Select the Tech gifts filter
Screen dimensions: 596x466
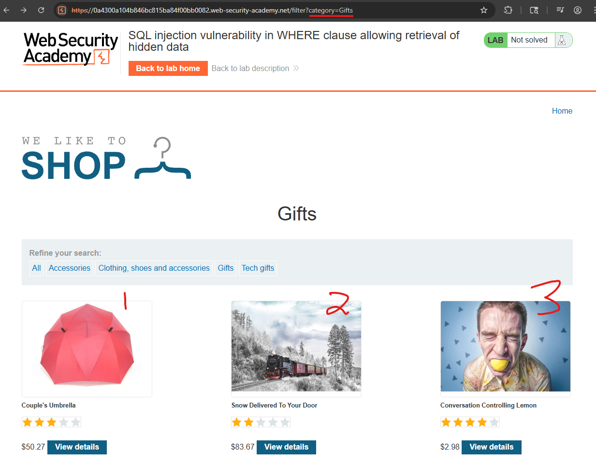point(258,268)
